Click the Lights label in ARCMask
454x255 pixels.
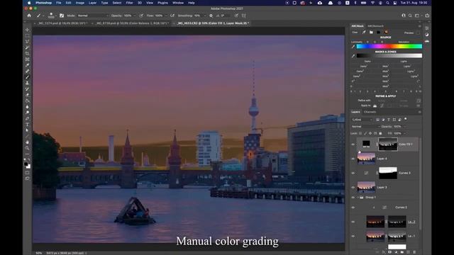404,62
